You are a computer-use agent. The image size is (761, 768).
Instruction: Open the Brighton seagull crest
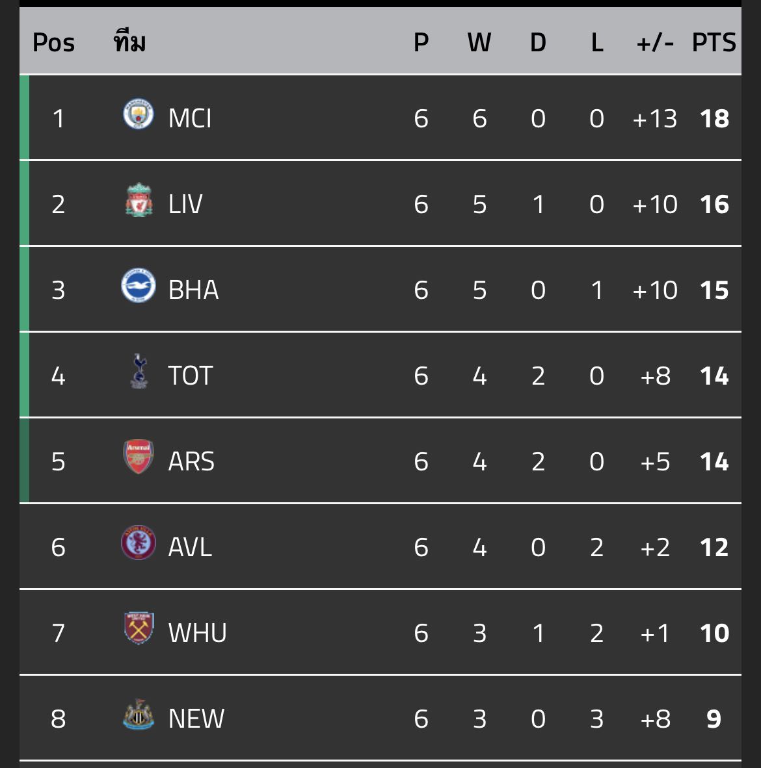click(139, 285)
